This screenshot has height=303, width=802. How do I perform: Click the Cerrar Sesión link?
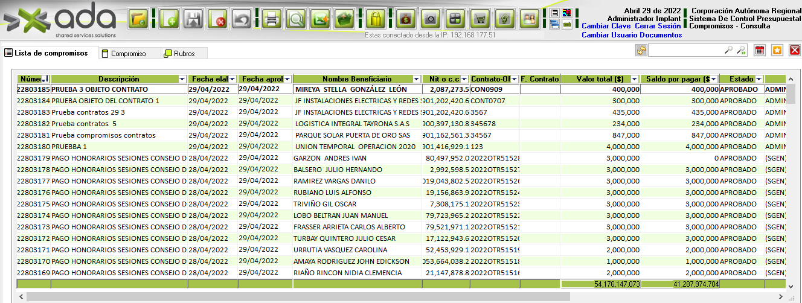[x=658, y=26]
